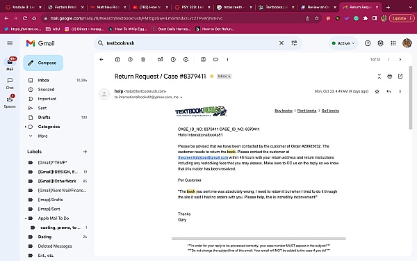Toggle the importance marker beside the subject
The image size is (417, 261).
[212, 77]
